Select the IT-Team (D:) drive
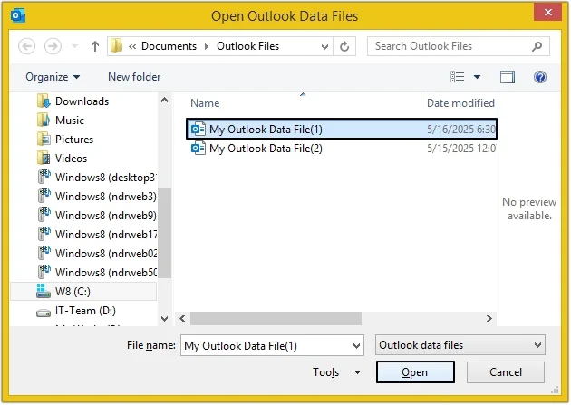Image resolution: width=571 pixels, height=405 pixels. coord(85,311)
